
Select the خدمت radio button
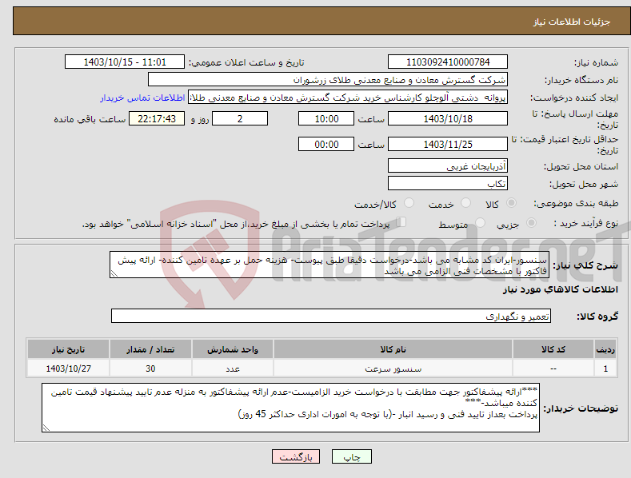click(465, 203)
